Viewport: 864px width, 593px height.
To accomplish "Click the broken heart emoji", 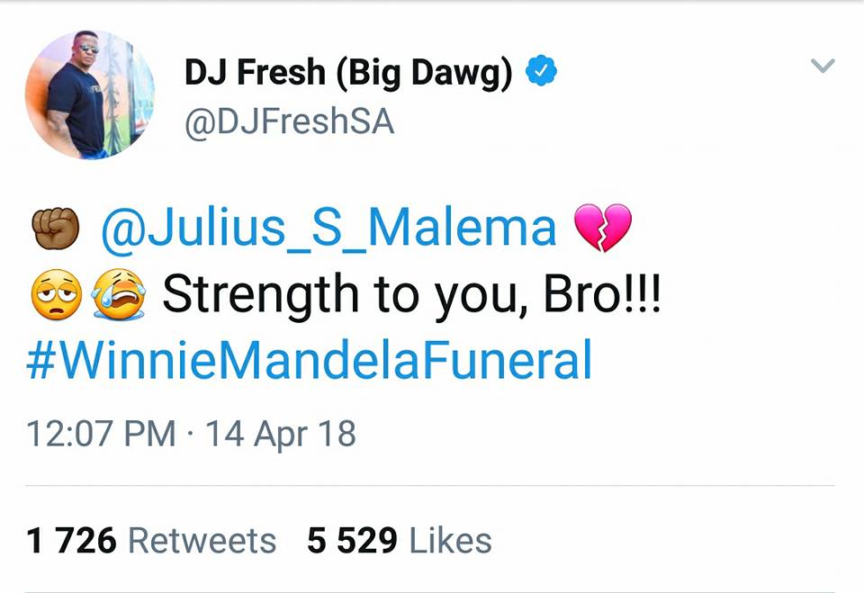I will [603, 227].
